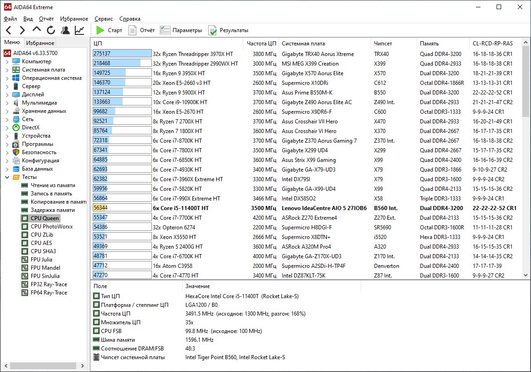
Task: Expand the Мультимедиа tree node
Action: (7, 103)
